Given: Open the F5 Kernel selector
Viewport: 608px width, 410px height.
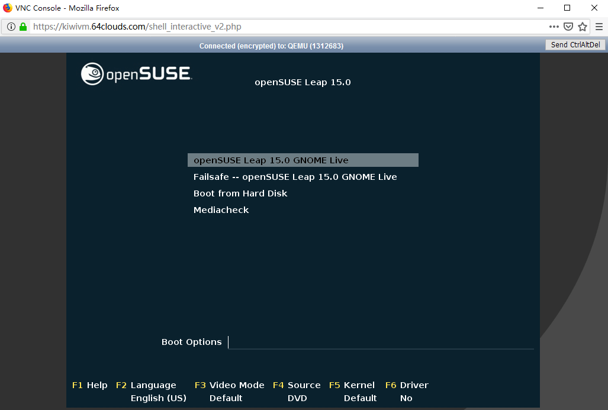Looking at the screenshot, I should (352, 385).
